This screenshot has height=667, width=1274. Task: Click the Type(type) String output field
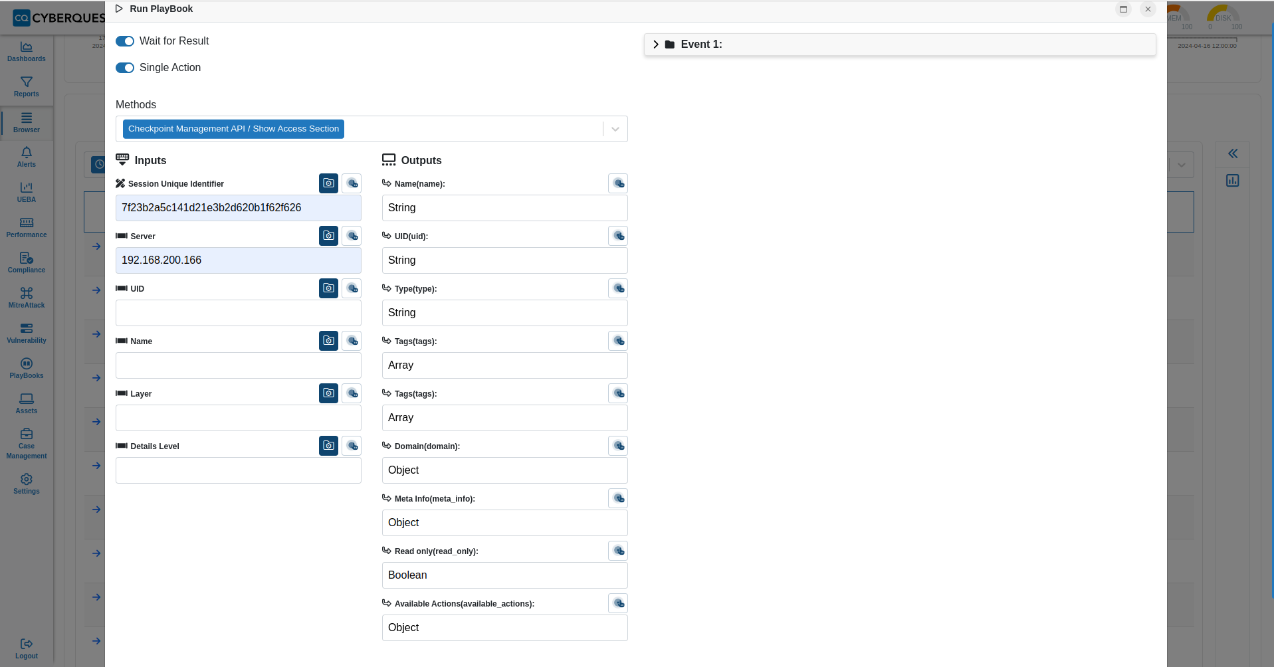pos(505,313)
